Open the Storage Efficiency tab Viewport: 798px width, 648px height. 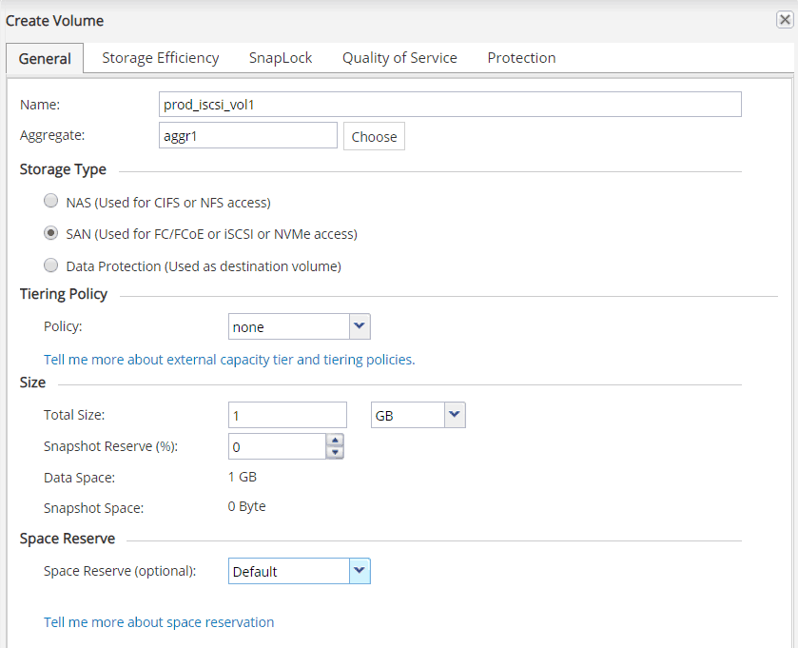point(161,58)
